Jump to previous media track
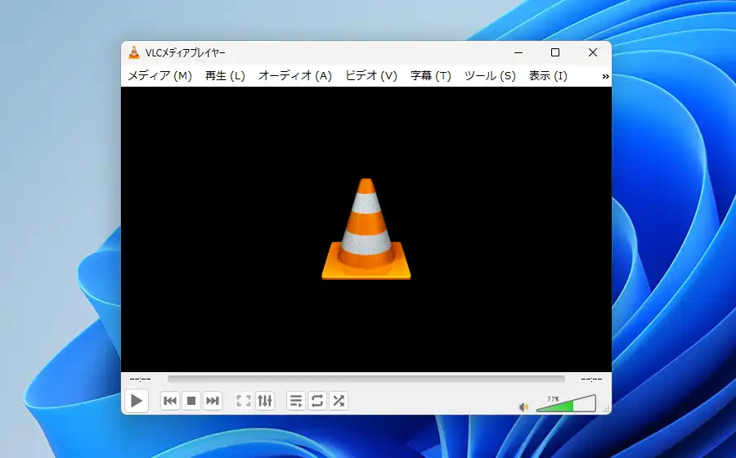The height and width of the screenshot is (458, 736). (x=170, y=401)
